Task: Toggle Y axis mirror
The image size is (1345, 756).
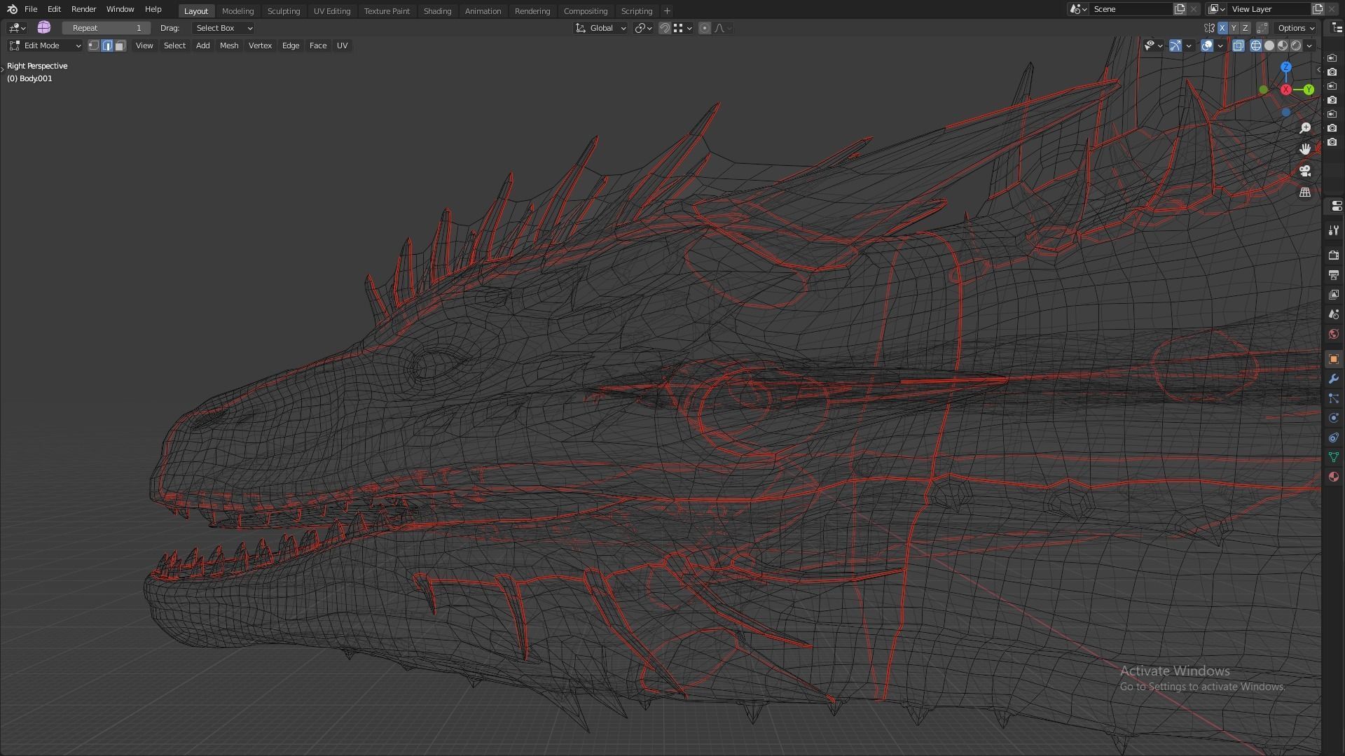Action: coord(1234,28)
